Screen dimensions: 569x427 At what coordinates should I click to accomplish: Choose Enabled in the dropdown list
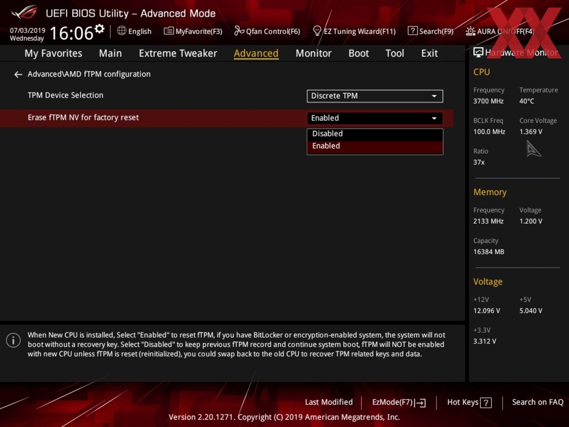[x=375, y=146]
